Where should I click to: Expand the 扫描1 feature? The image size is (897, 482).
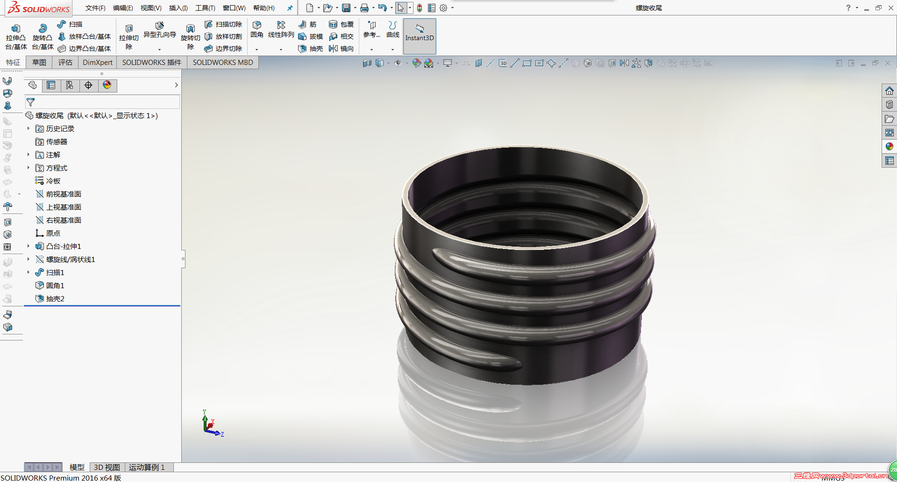pos(28,272)
